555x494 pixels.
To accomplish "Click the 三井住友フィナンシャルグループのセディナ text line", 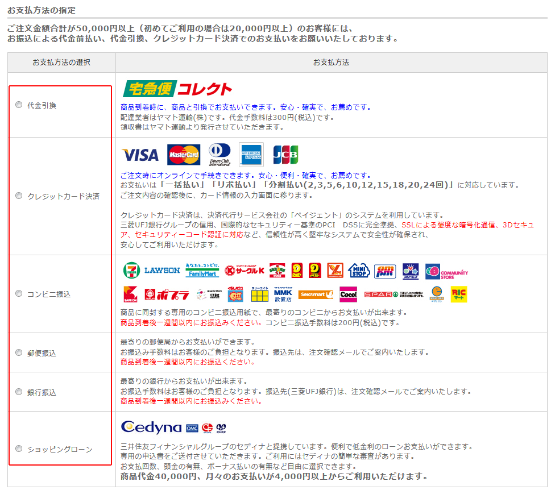I will 297,446.
